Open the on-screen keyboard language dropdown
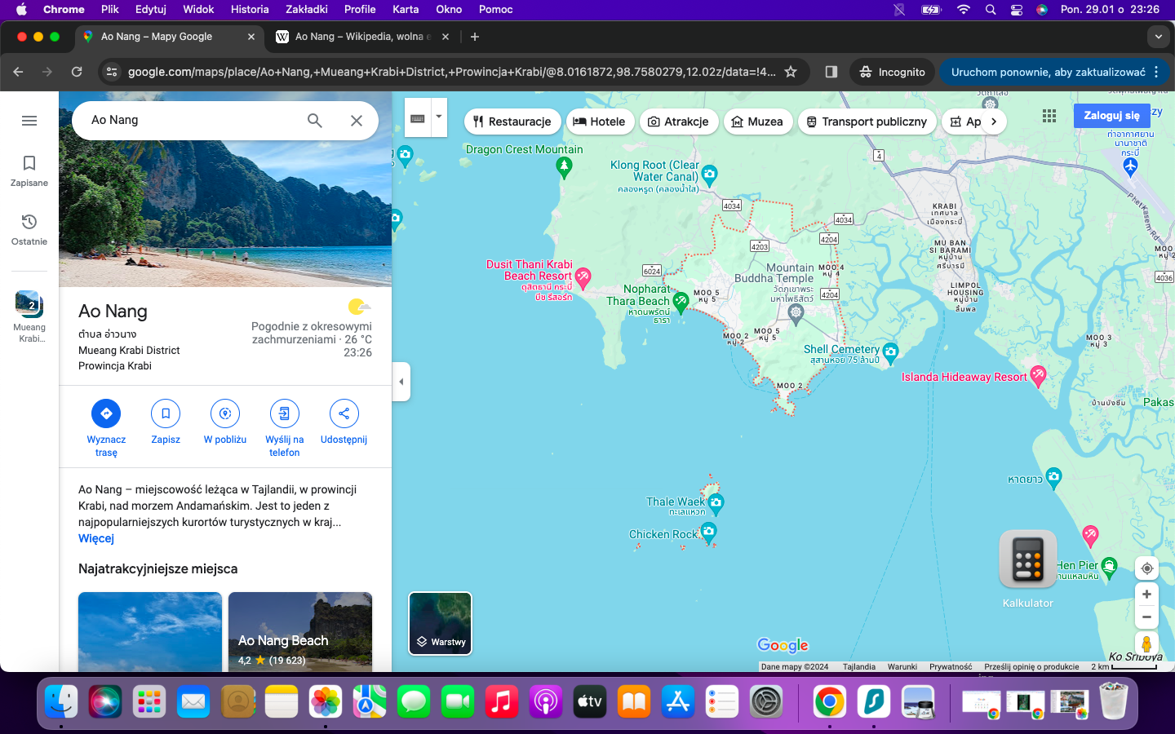The height and width of the screenshot is (734, 1175). coord(437,117)
